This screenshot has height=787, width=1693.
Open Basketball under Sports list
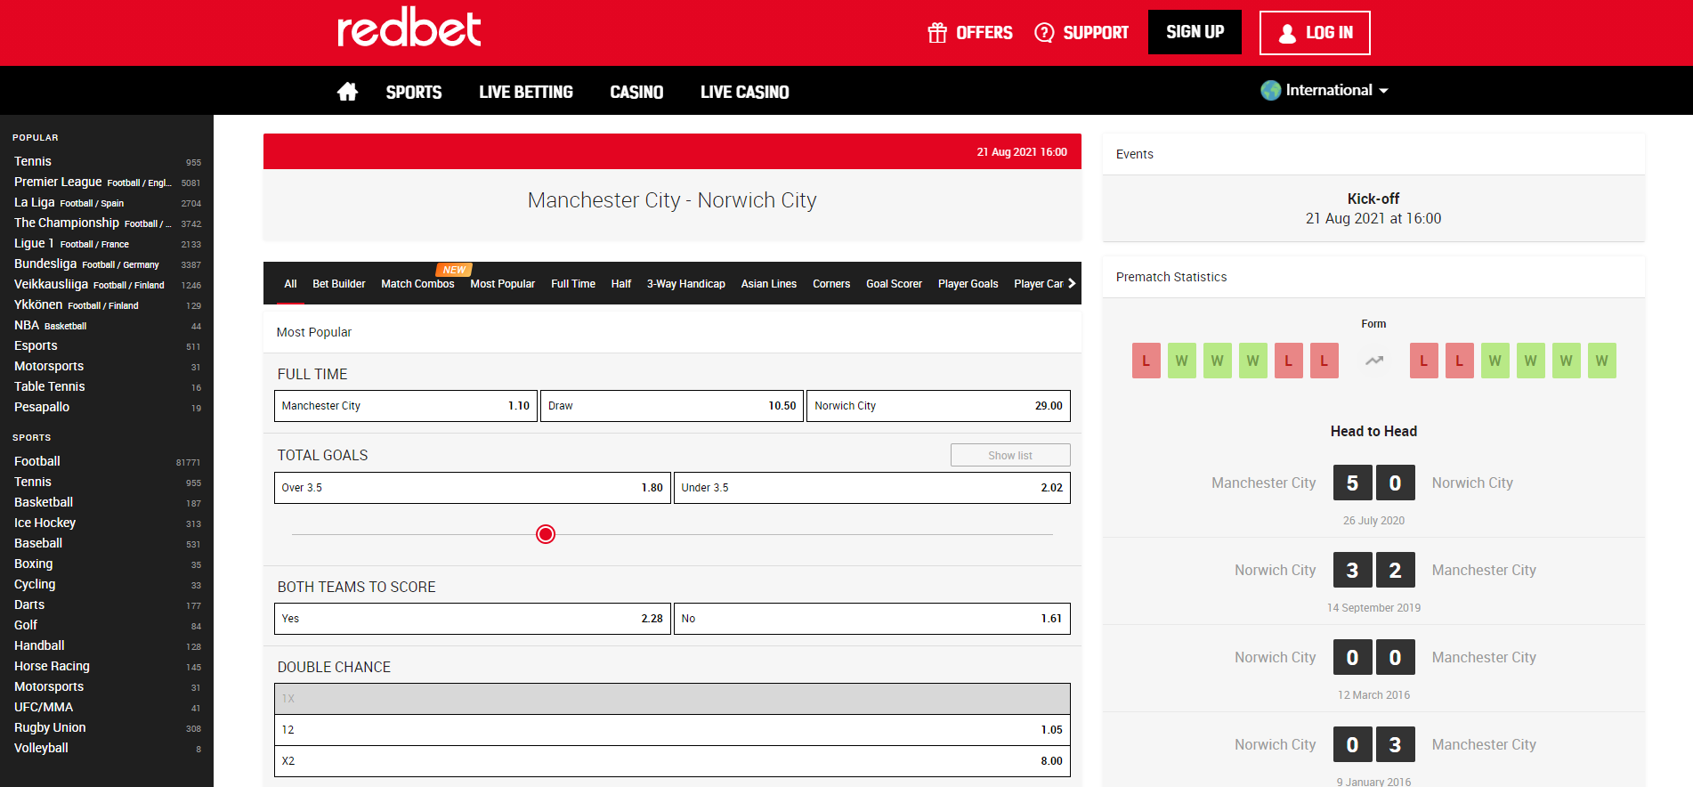click(x=107, y=502)
